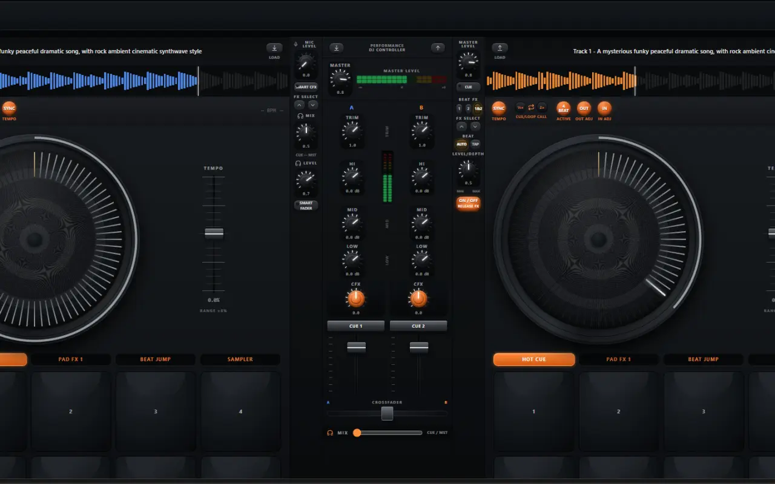Screen dimensions: 775x484
Task: Click the blue deck TEMPO slider handle
Action: point(214,233)
